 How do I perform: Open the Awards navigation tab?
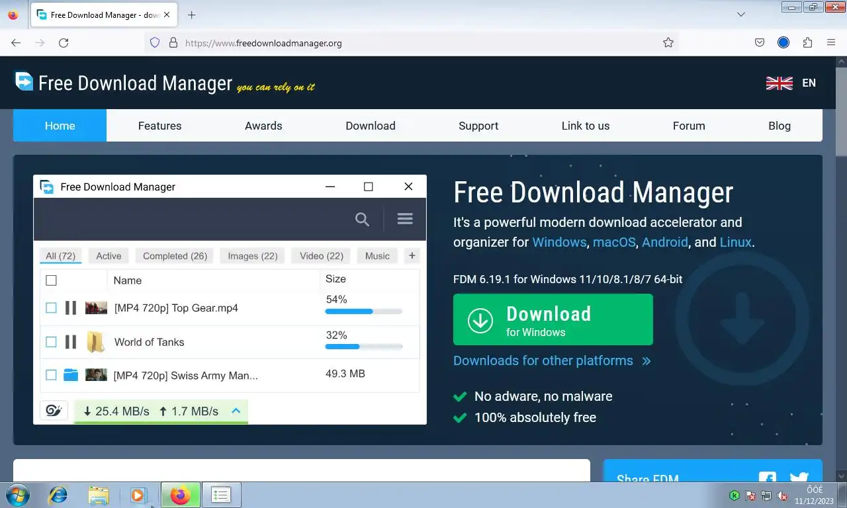coord(263,126)
